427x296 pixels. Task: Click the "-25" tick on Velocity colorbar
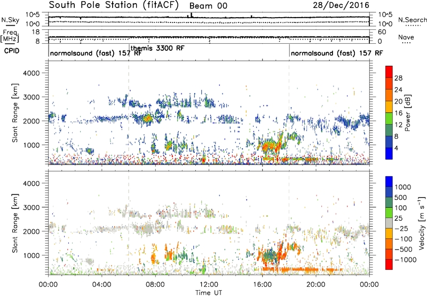pyautogui.click(x=401, y=228)
